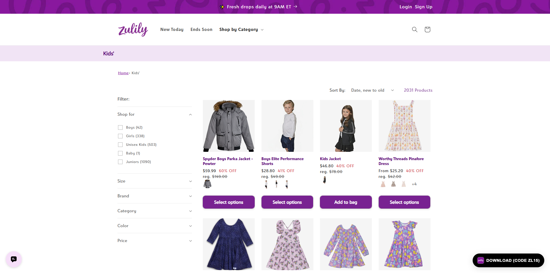Open the boy in white shirt image

point(287,126)
